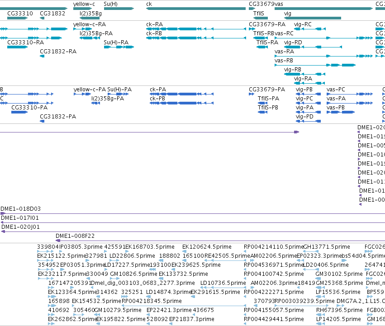
Task: Open the CG31832-RA transcript label
Action: click(58, 52)
